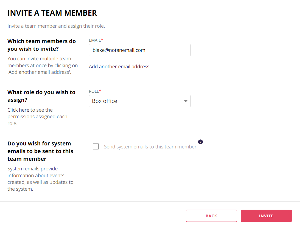This screenshot has height=228, width=300.
Task: Click the BACK button
Action: point(211,216)
